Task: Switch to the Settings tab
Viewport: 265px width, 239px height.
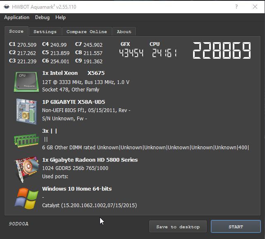Action: tap(45, 31)
